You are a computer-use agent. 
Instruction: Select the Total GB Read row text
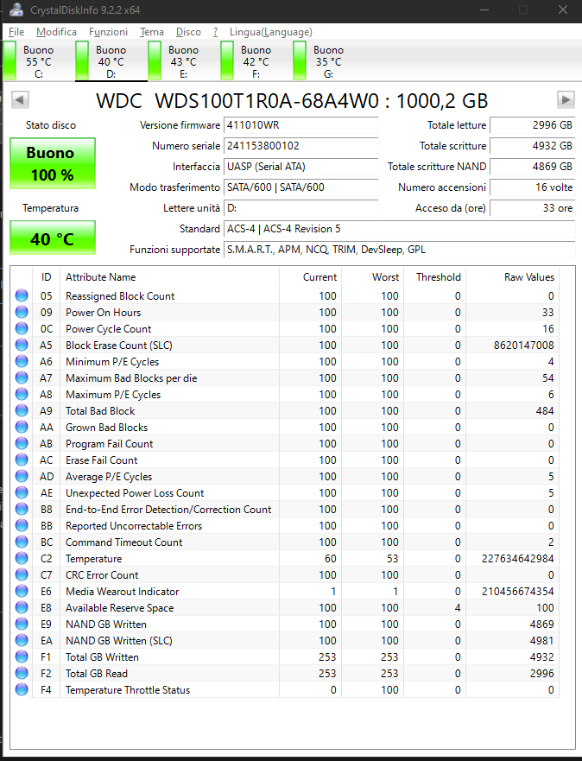97,674
